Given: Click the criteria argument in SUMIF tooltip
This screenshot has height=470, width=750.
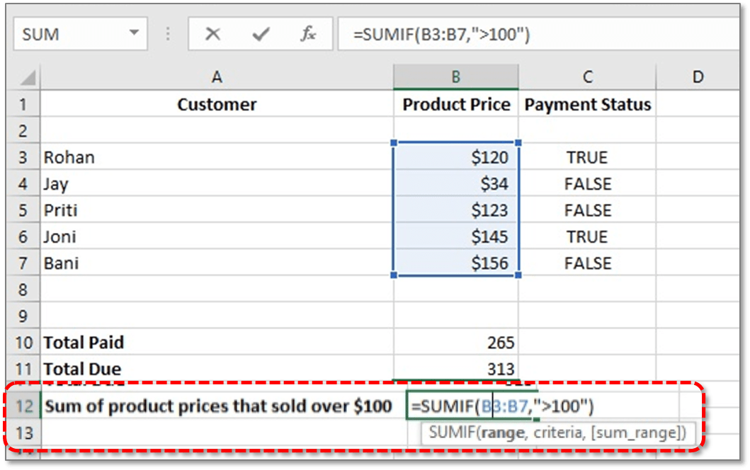Looking at the screenshot, I should click(559, 432).
